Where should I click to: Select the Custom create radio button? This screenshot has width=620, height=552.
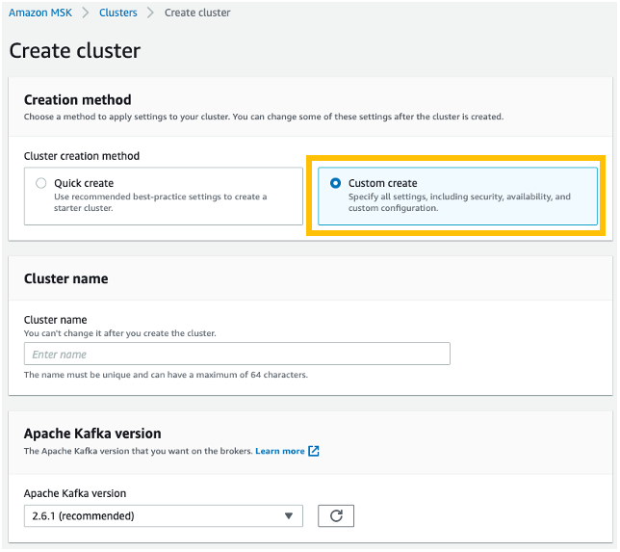click(x=335, y=183)
